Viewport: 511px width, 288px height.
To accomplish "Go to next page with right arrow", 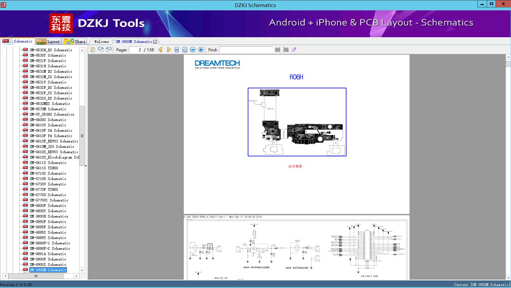I will click(169, 50).
